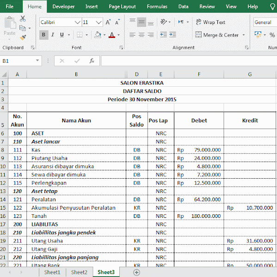Click the red Font Color swatch
Screen dimensions: 277x277
[x=112, y=35]
